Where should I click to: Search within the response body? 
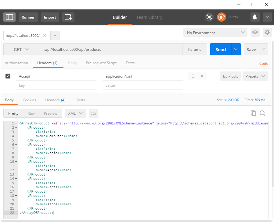click(x=262, y=113)
